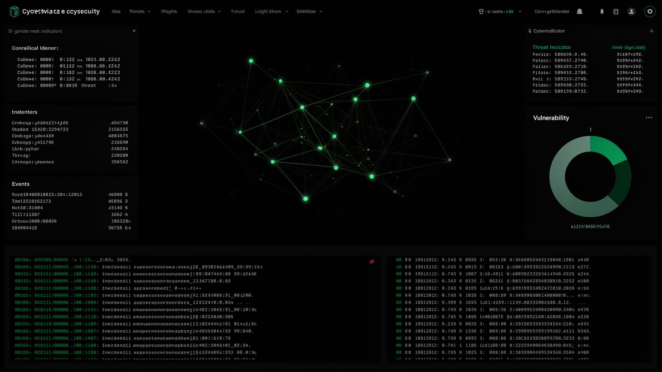Image resolution: width=662 pixels, height=372 pixels.
Task: Click the Sivess cfbilis menu label
Action: [201, 11]
